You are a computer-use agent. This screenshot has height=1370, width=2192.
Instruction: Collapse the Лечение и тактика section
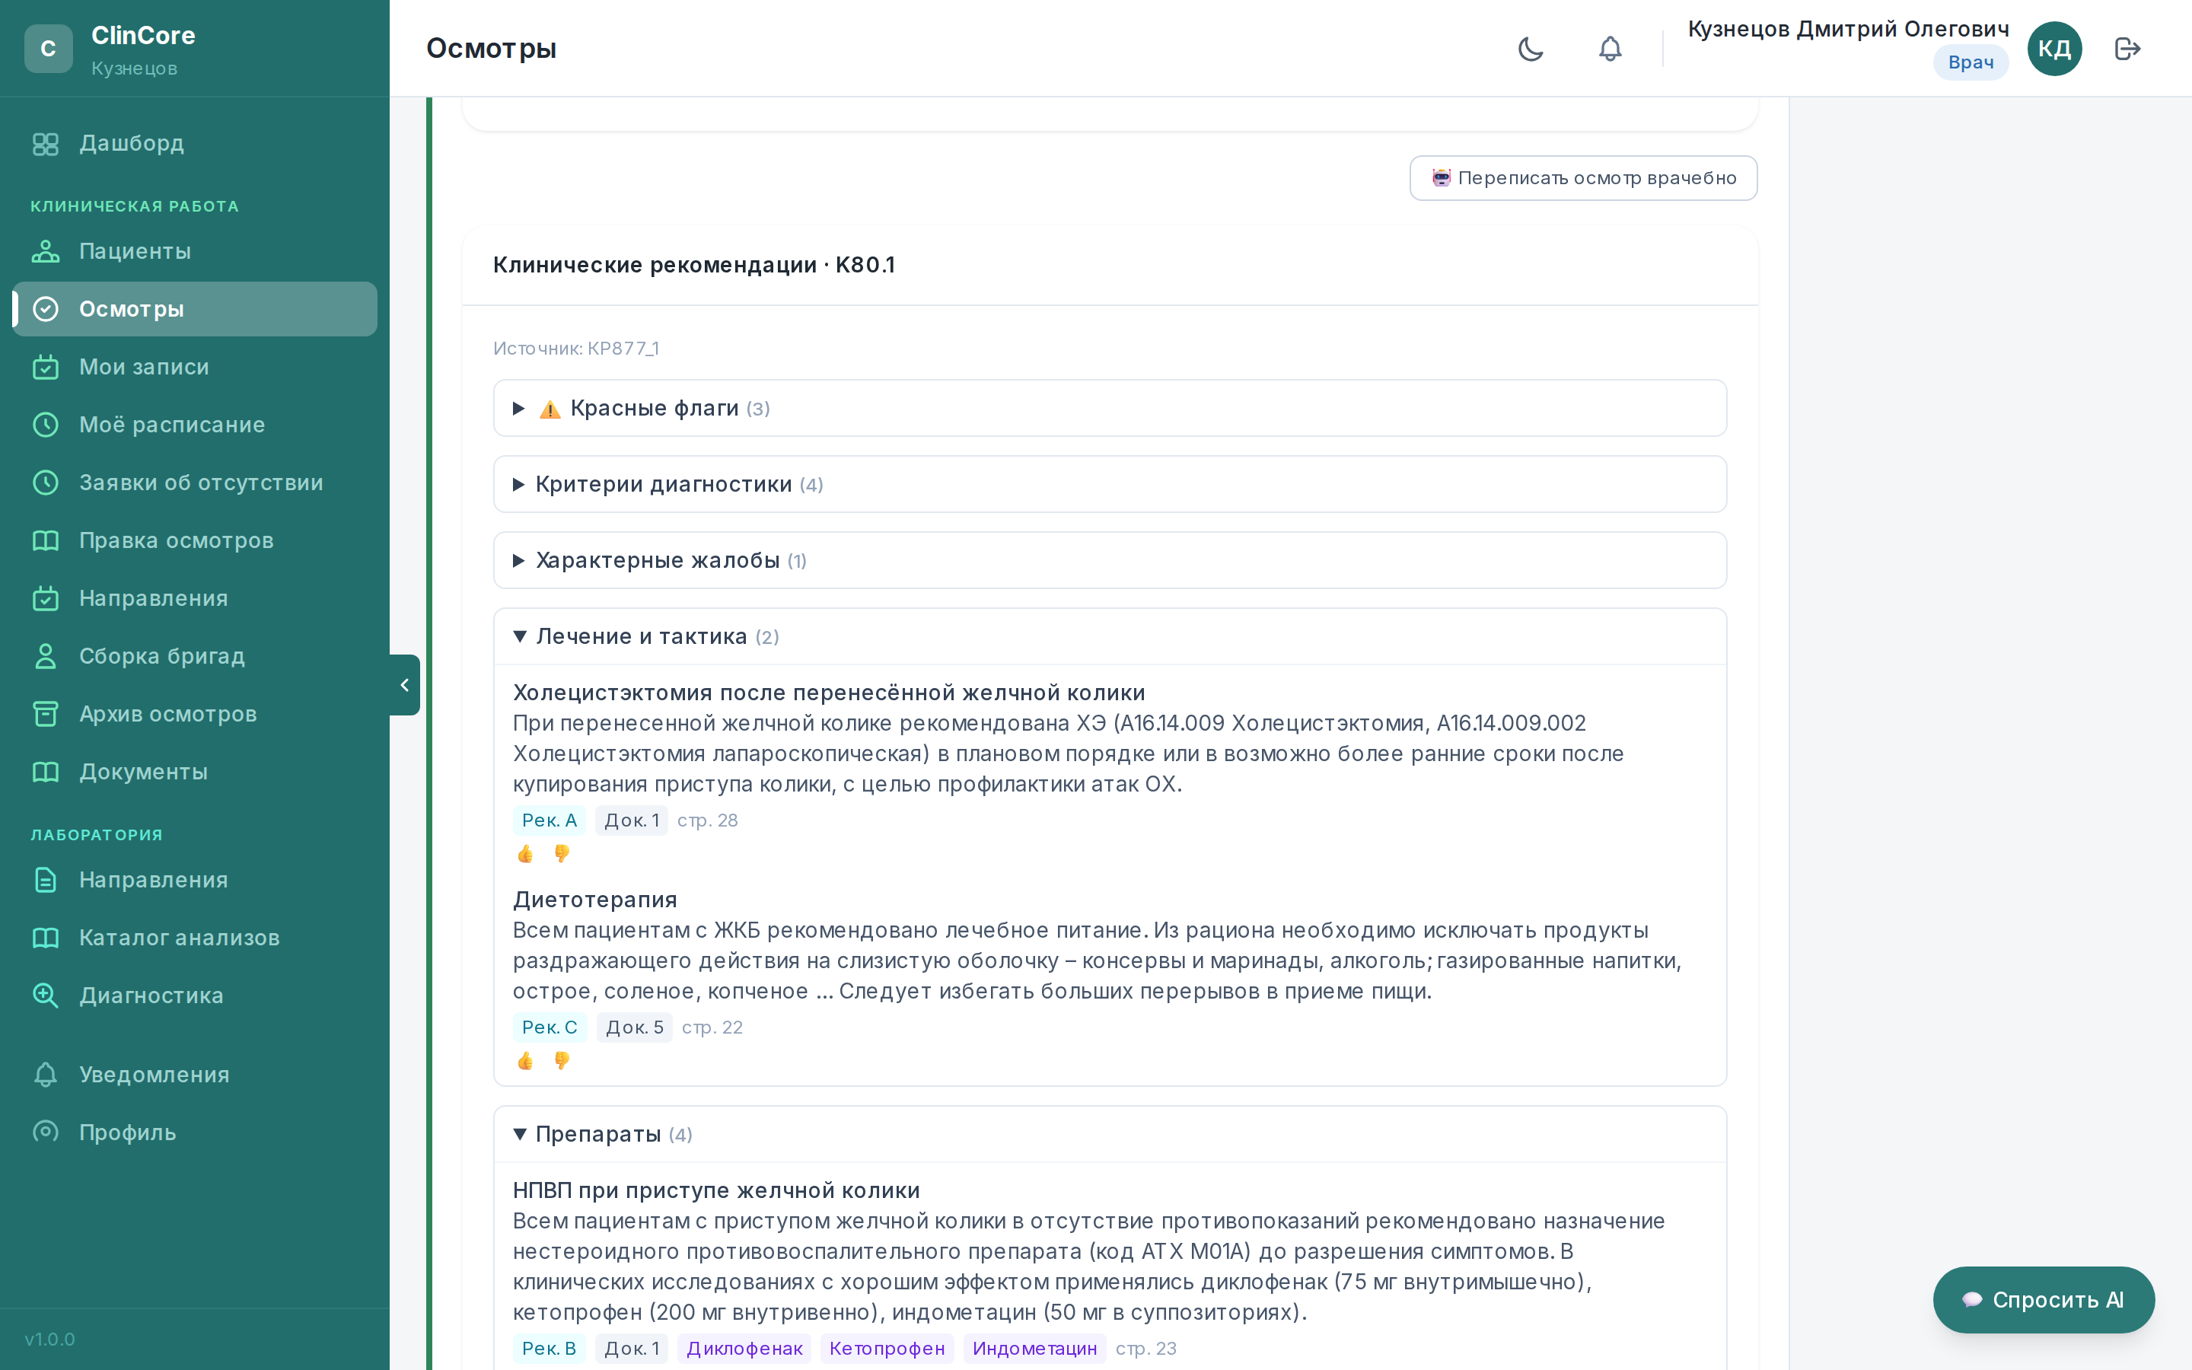click(x=1110, y=637)
